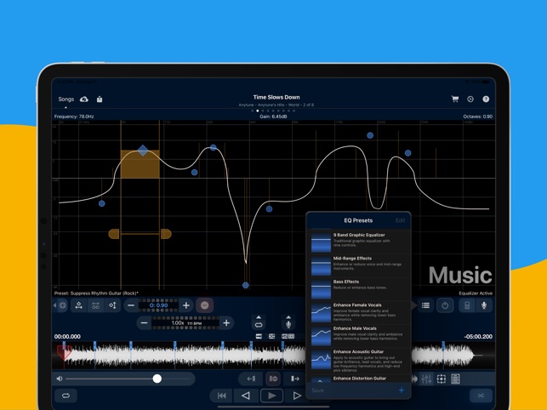Toggle the loop button at bottom left
The height and width of the screenshot is (410, 547).
click(66, 396)
